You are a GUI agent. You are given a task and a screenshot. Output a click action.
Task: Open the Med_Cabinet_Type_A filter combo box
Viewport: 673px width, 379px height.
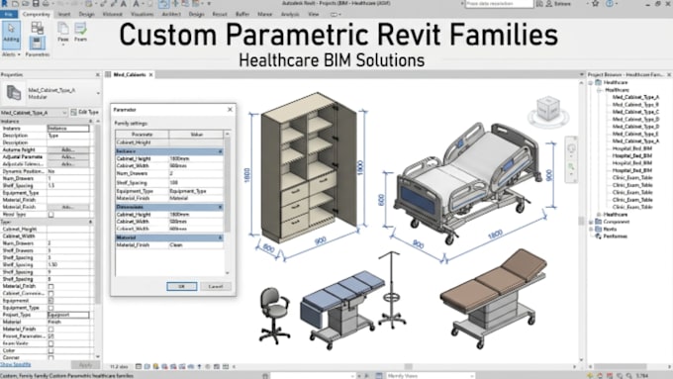34,113
